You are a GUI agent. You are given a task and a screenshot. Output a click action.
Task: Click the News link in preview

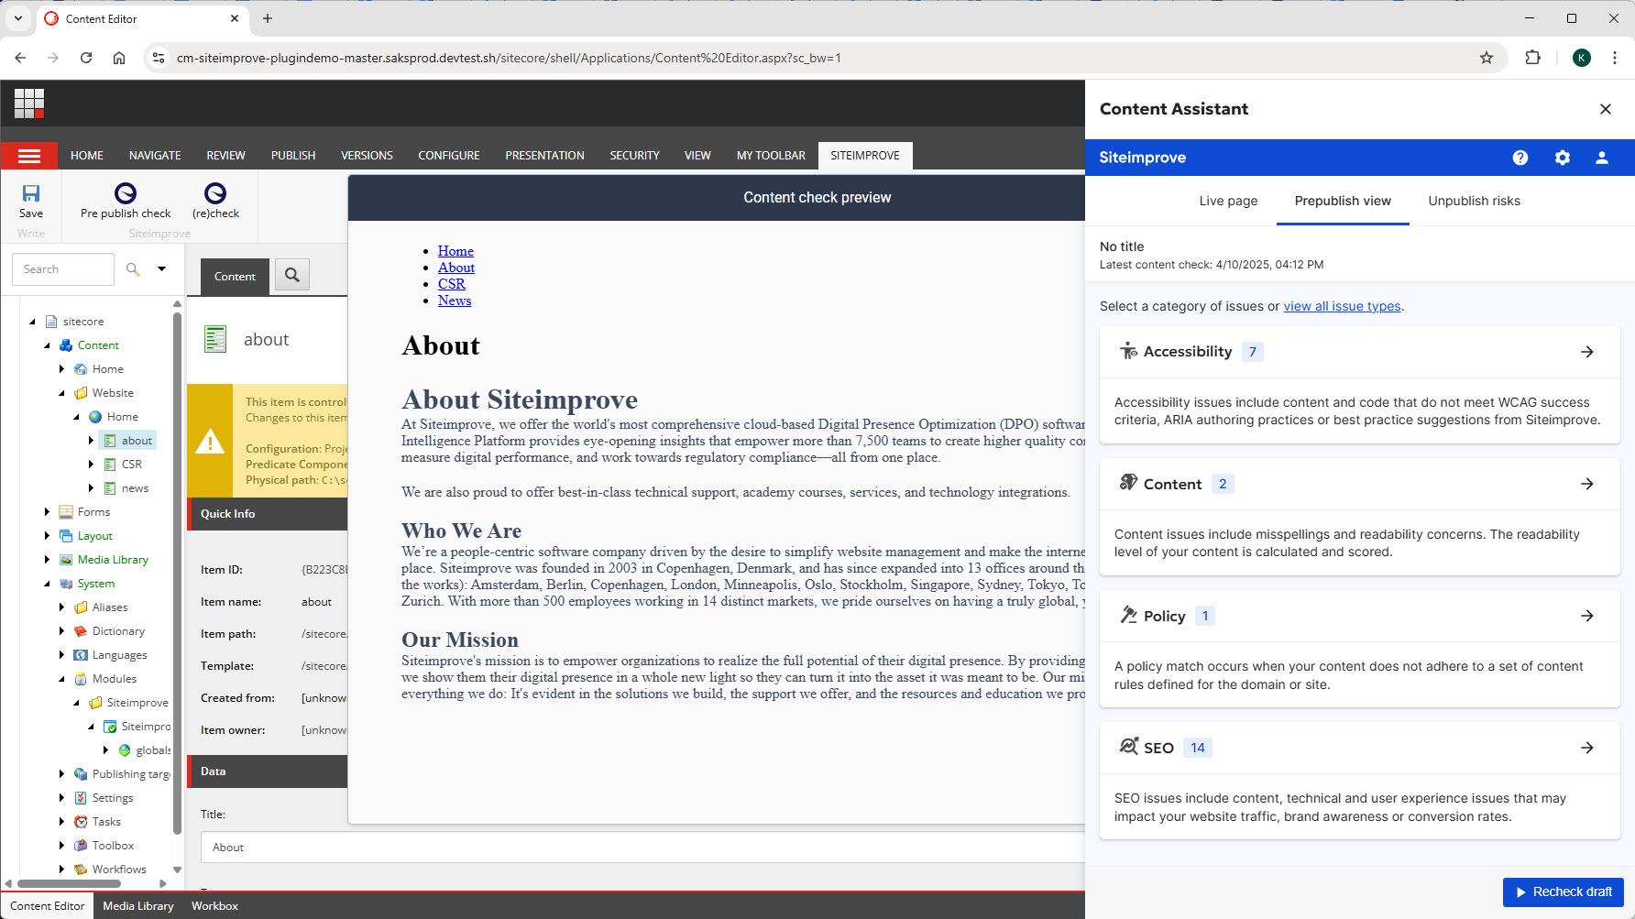tap(455, 301)
